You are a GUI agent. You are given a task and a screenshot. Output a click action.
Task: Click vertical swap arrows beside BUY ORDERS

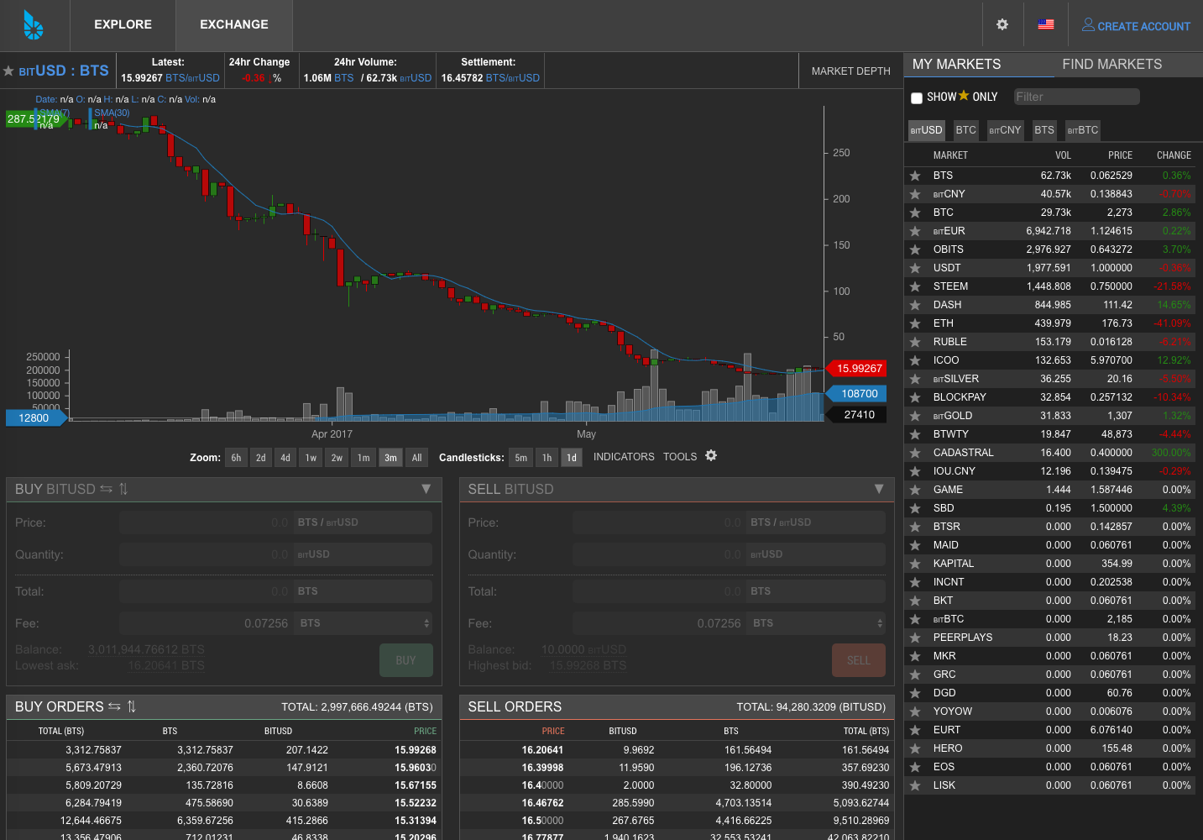(x=132, y=706)
